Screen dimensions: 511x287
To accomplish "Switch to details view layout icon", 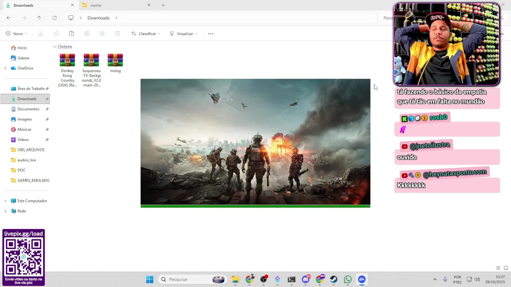I will tap(498, 268).
